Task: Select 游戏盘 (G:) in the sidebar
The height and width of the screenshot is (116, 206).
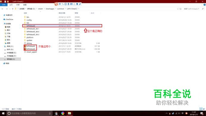Action: (11, 59)
